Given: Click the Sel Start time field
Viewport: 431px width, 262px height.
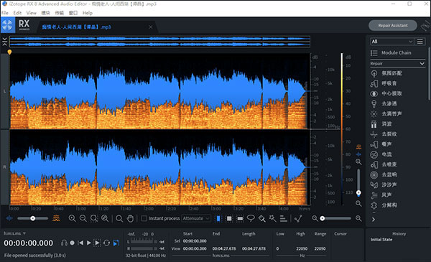Looking at the screenshot, I should point(195,241).
